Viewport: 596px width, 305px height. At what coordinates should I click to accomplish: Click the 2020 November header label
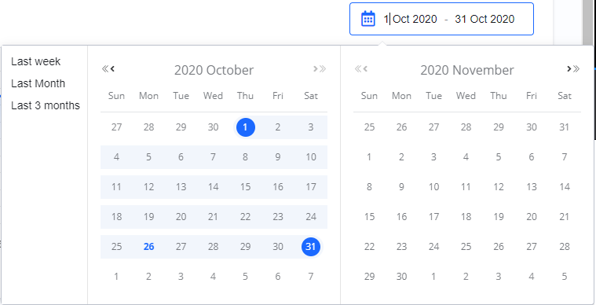pos(467,71)
